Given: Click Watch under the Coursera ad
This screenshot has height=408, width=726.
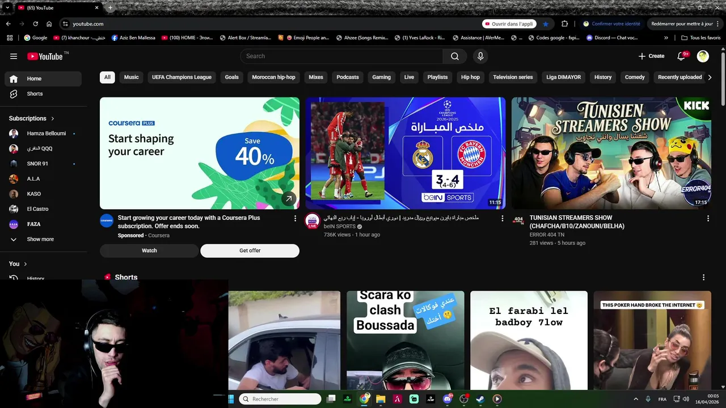Looking at the screenshot, I should coord(149,250).
